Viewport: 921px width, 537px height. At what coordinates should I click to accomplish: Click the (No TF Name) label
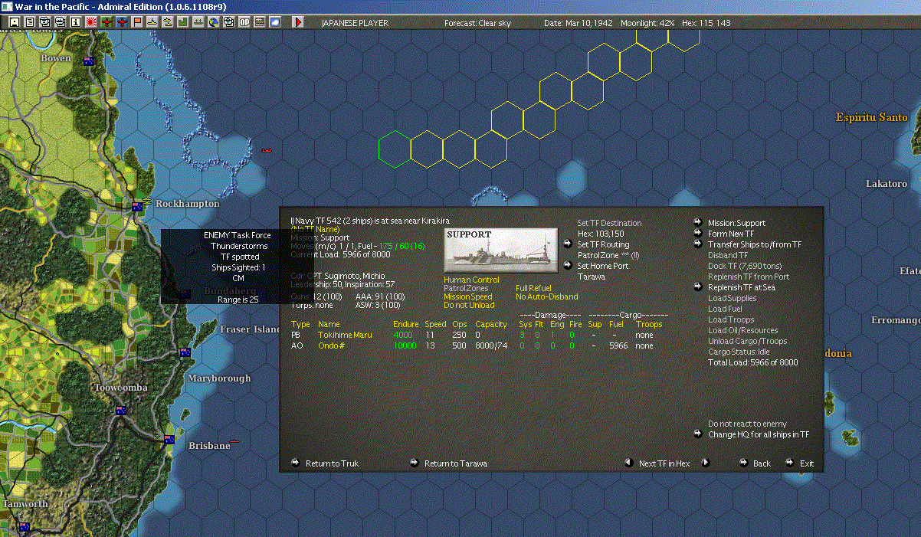(315, 229)
